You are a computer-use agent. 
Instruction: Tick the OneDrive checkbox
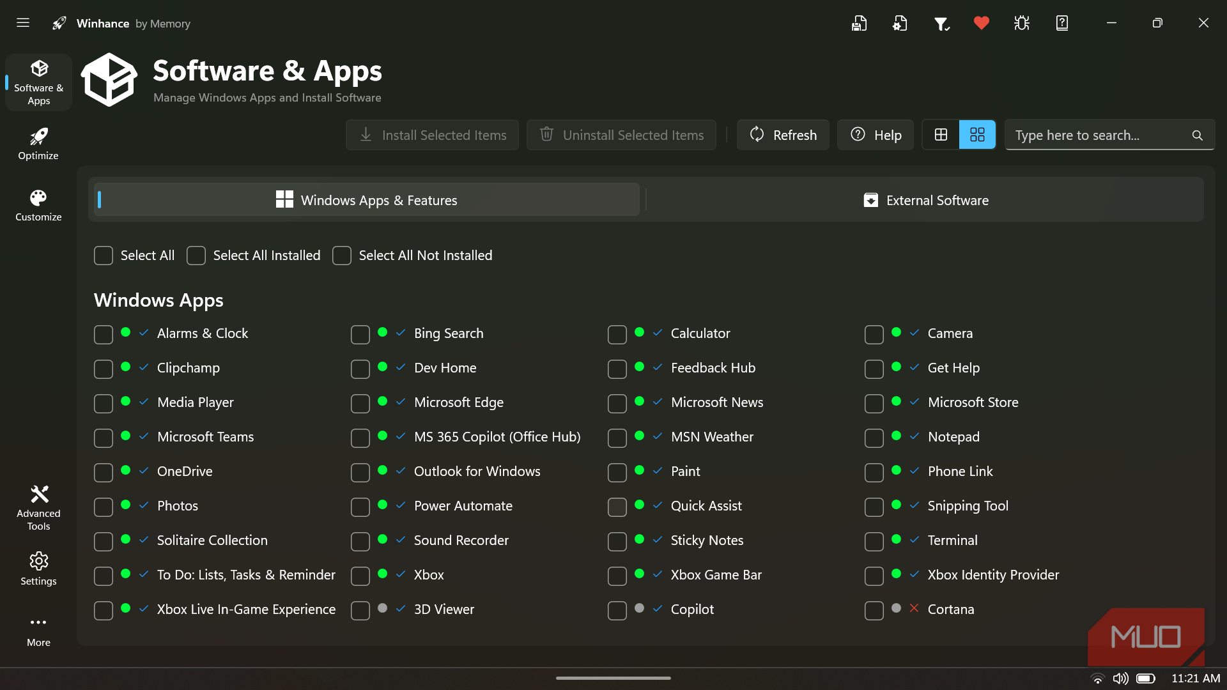pos(104,472)
